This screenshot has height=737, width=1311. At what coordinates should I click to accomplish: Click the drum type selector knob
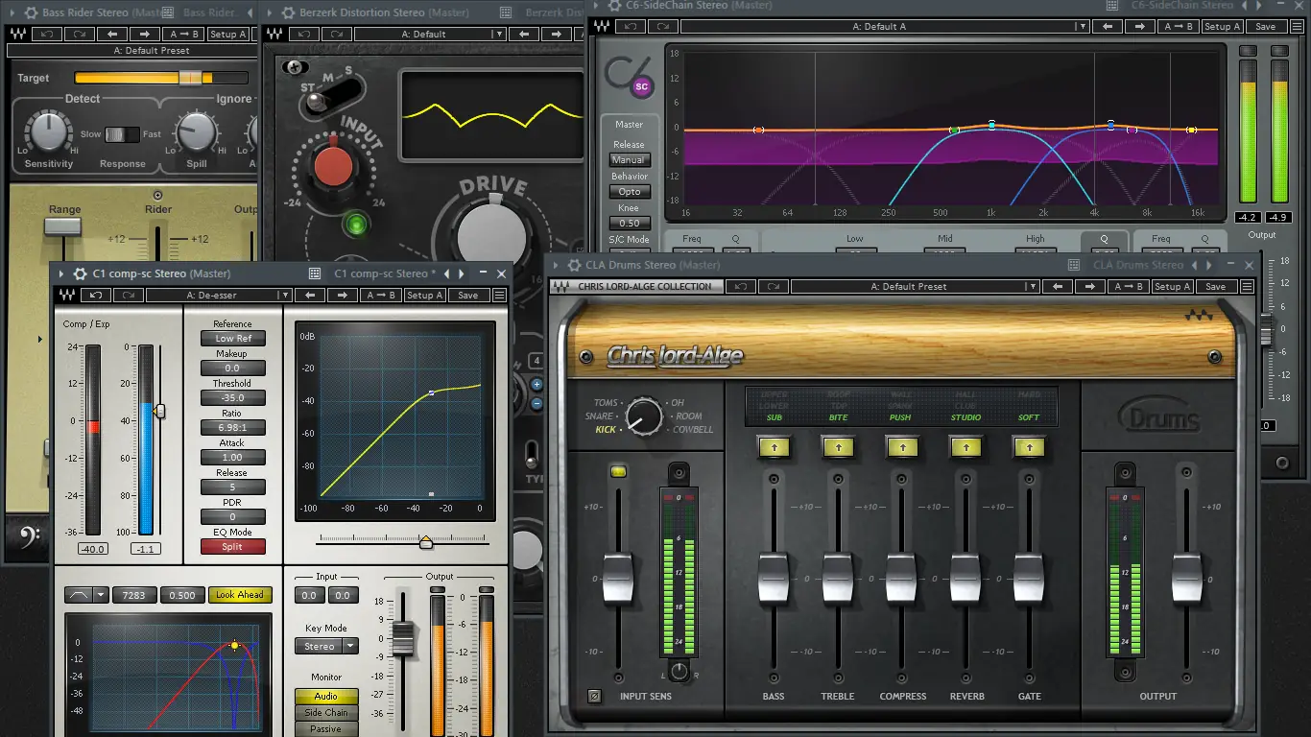pos(644,416)
